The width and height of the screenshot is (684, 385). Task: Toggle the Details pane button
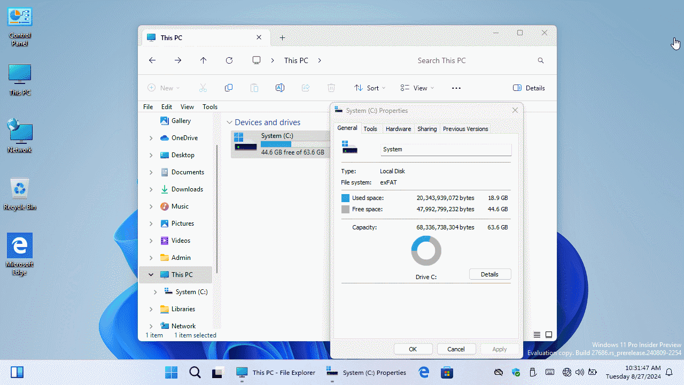[x=529, y=88]
